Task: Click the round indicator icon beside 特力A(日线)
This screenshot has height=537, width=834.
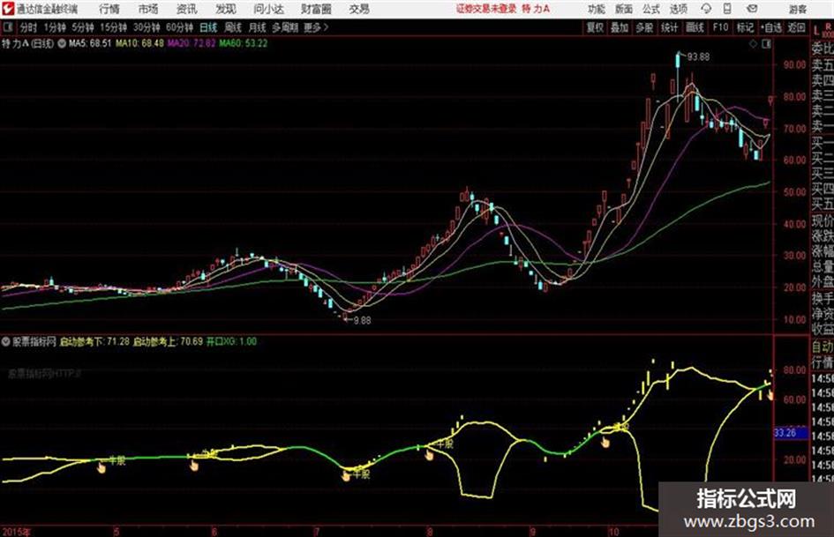Action: tap(61, 43)
